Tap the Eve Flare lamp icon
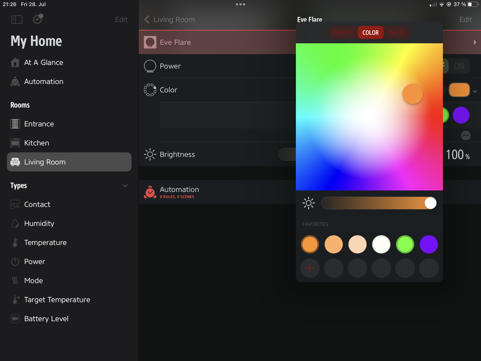The image size is (481, 361). pos(150,42)
